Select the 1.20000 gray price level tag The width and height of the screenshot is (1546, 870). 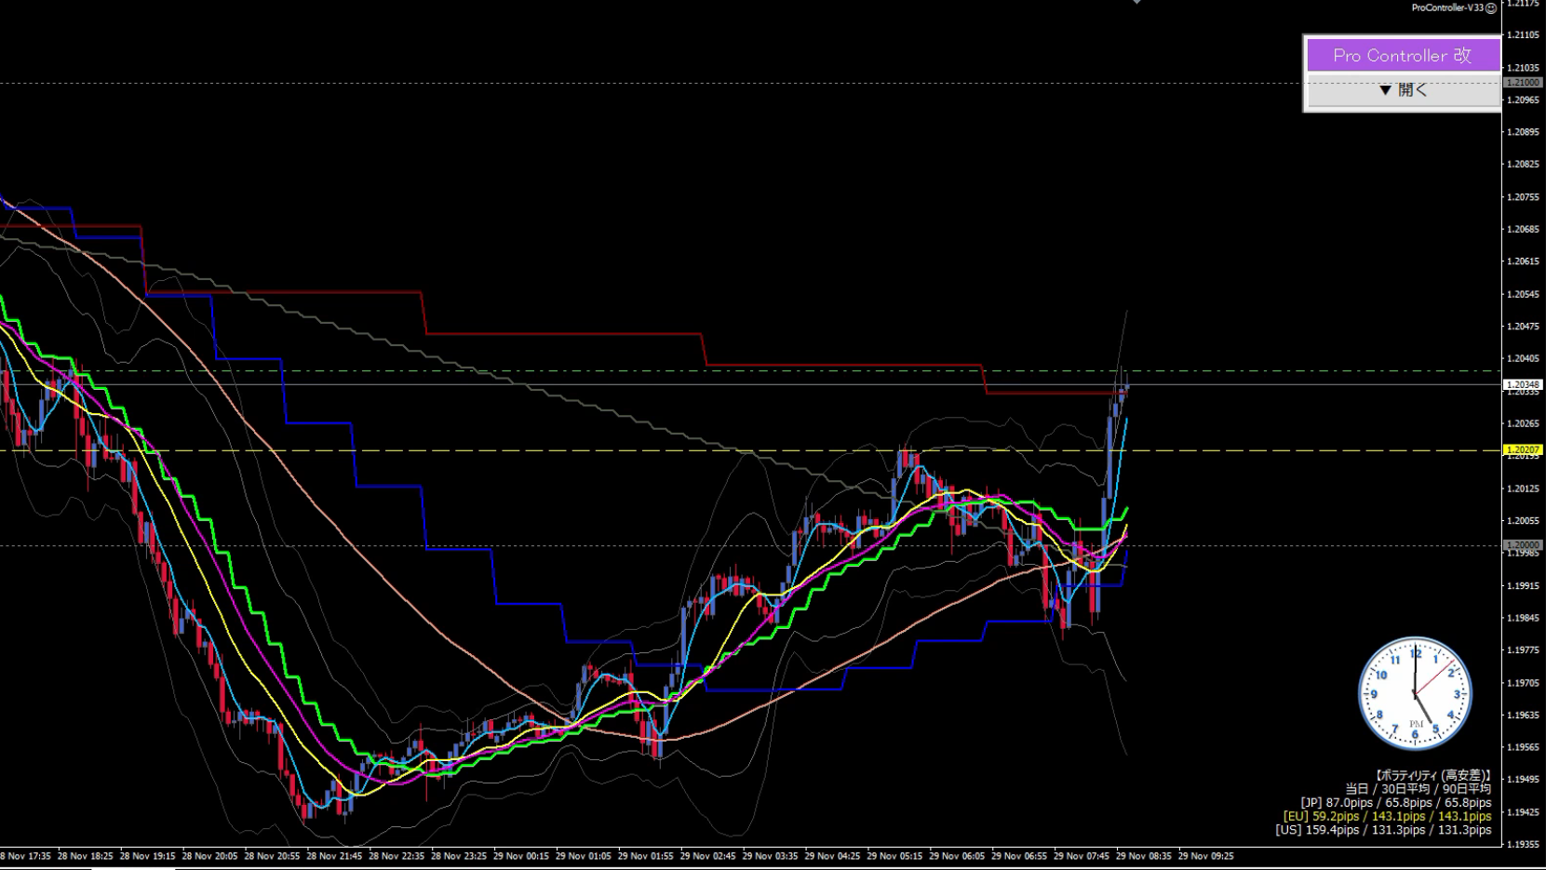(1523, 545)
